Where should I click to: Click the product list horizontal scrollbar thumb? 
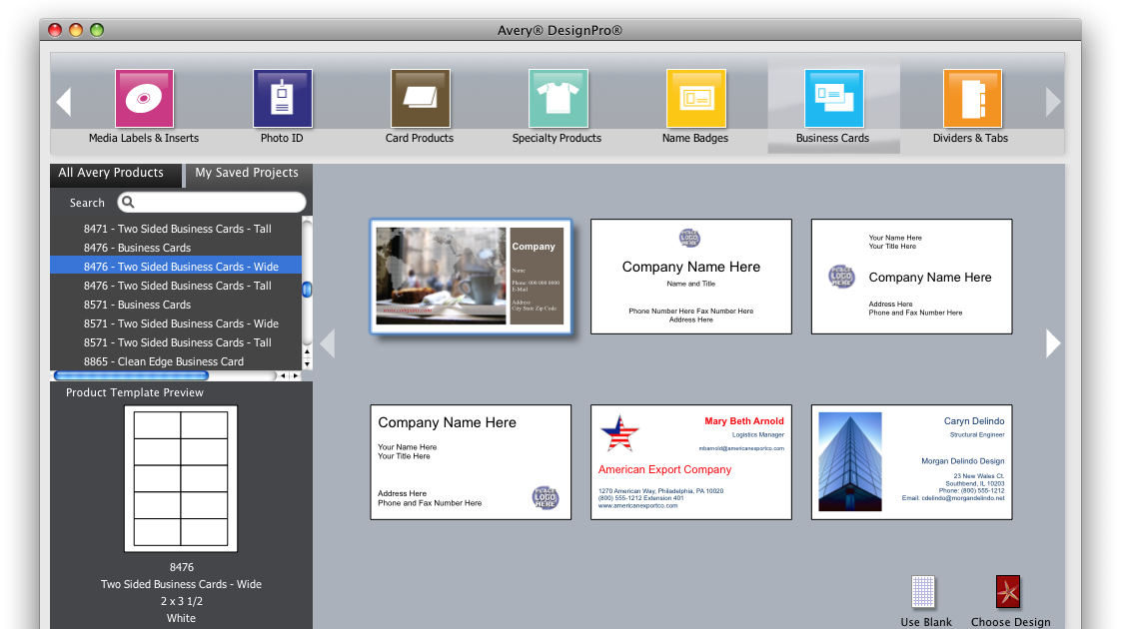(x=132, y=375)
